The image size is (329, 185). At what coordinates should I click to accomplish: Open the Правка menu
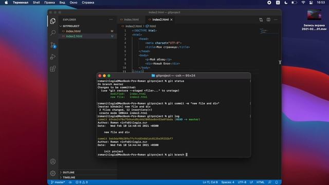pos(49,3)
